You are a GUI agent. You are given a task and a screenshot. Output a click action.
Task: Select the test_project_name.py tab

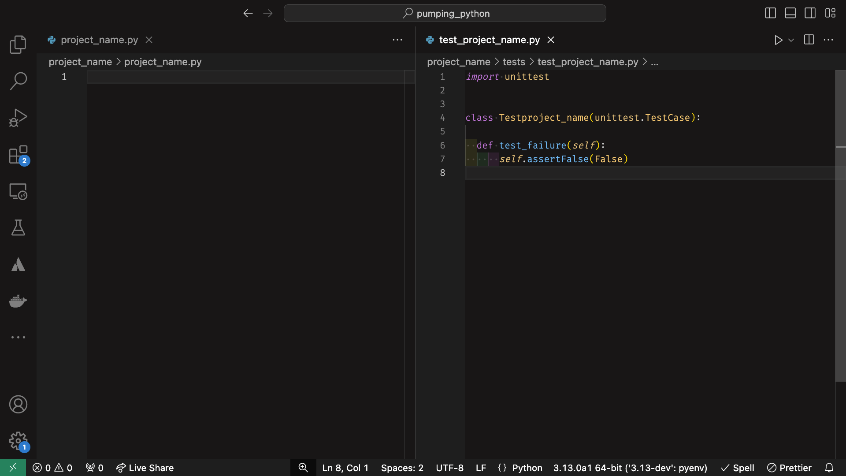(489, 40)
